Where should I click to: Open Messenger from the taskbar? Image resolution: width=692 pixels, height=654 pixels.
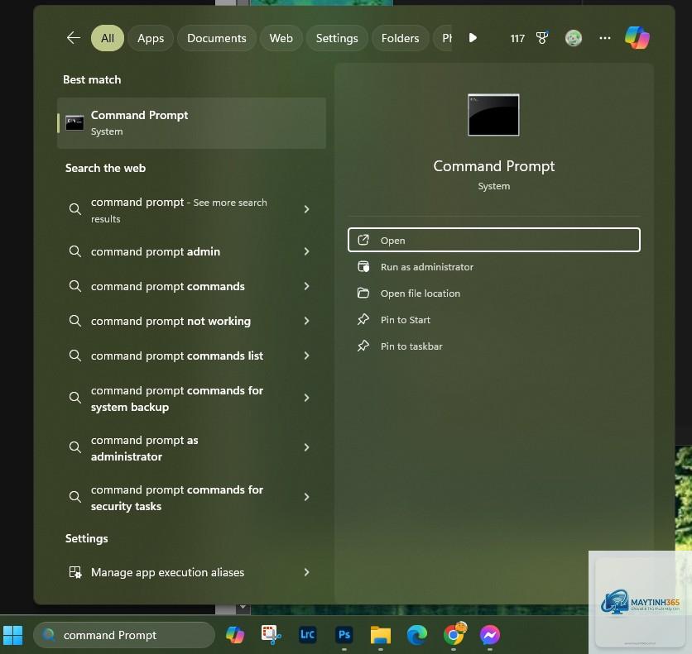(x=490, y=635)
